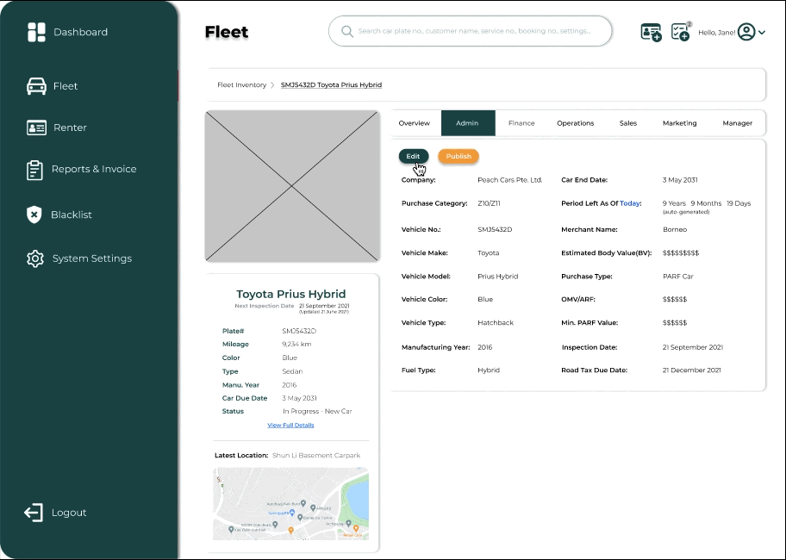Select the Logout label
This screenshot has width=786, height=560.
69,513
